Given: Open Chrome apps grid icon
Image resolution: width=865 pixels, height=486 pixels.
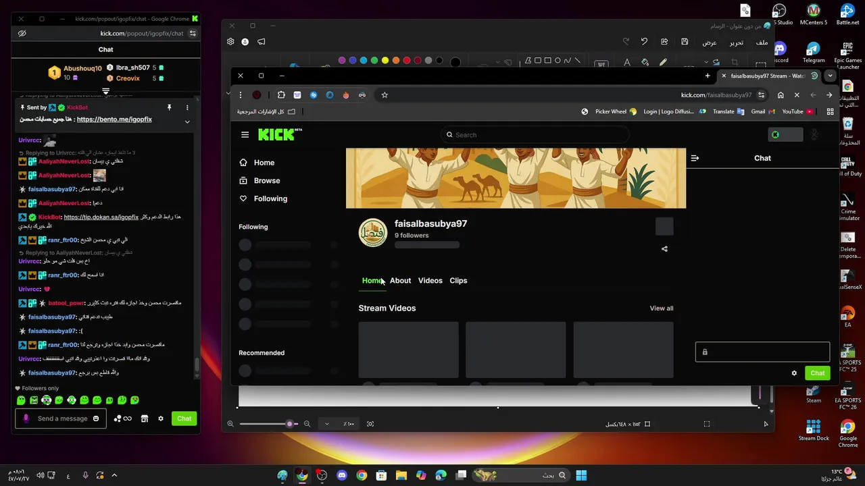Looking at the screenshot, I should coord(830,112).
